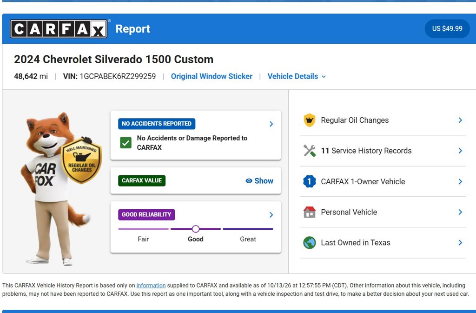Click the Report heading in the banner
476x313 pixels.
coord(132,29)
